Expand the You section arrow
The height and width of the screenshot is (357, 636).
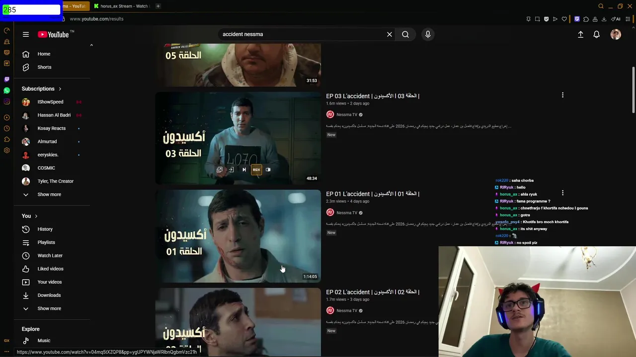click(x=36, y=216)
